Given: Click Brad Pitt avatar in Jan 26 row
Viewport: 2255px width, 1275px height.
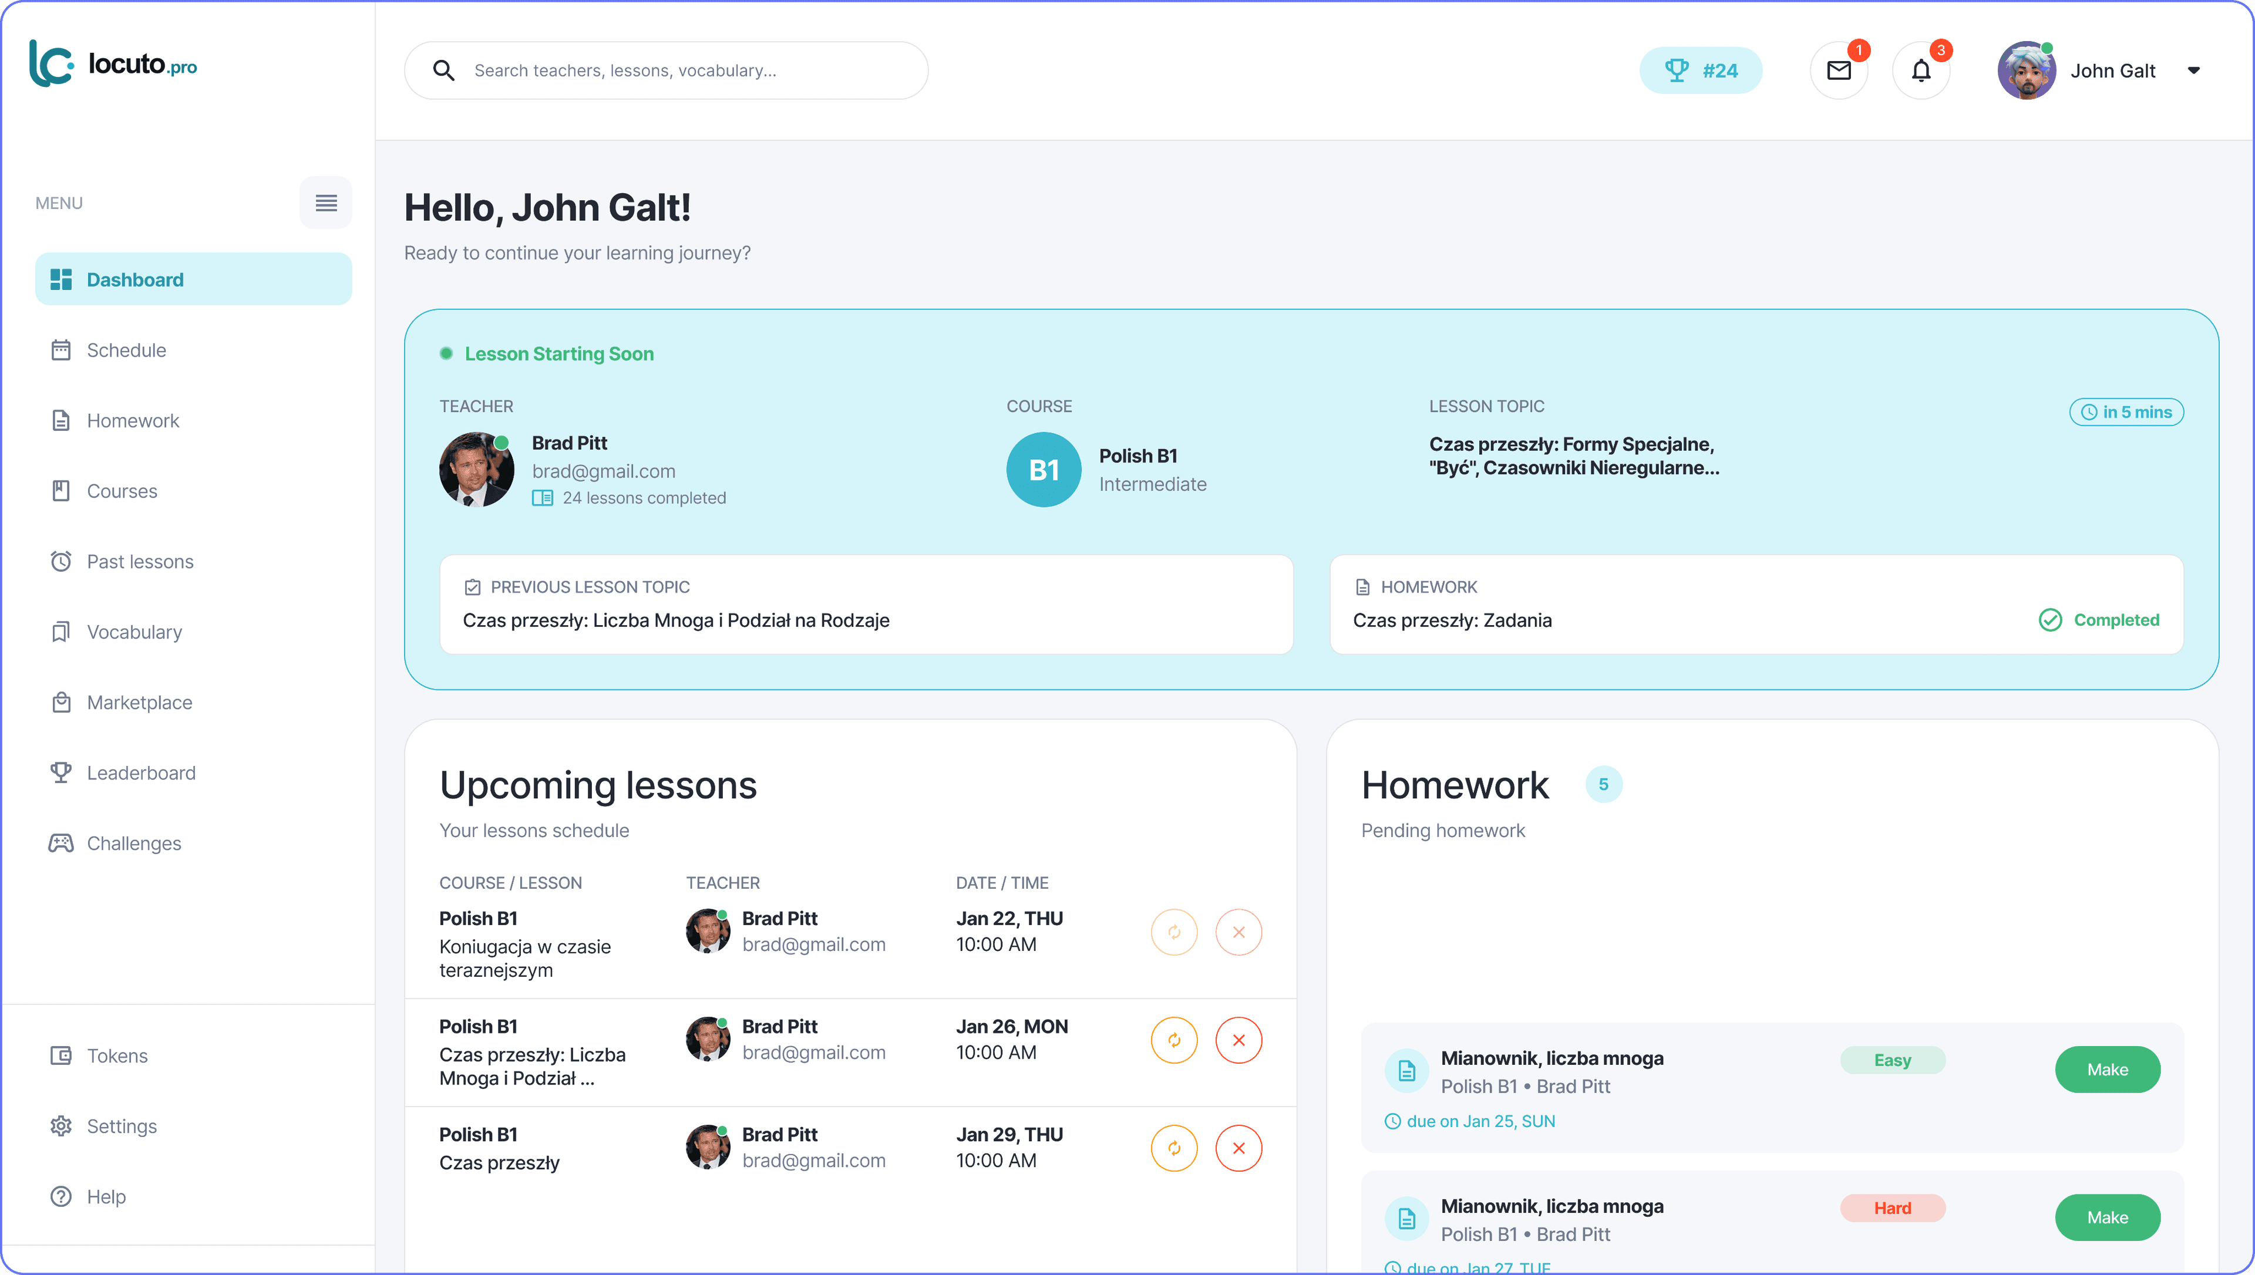Looking at the screenshot, I should pyautogui.click(x=708, y=1038).
